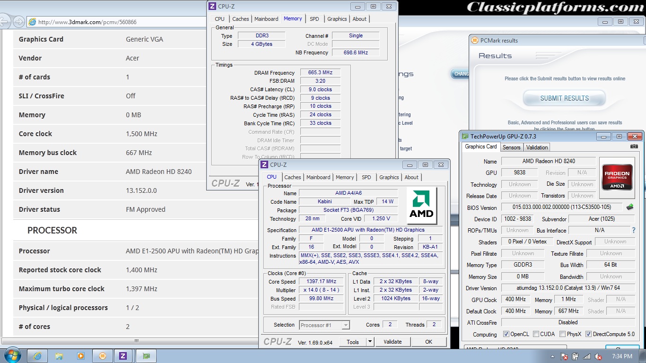Image resolution: width=646 pixels, height=363 pixels.
Task: Open Graphics tab in CPU-Z Memory window
Action: tap(337, 19)
